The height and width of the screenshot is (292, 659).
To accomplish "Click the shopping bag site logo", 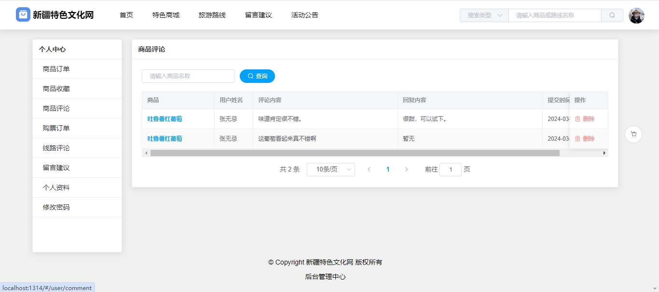I will coord(23,15).
